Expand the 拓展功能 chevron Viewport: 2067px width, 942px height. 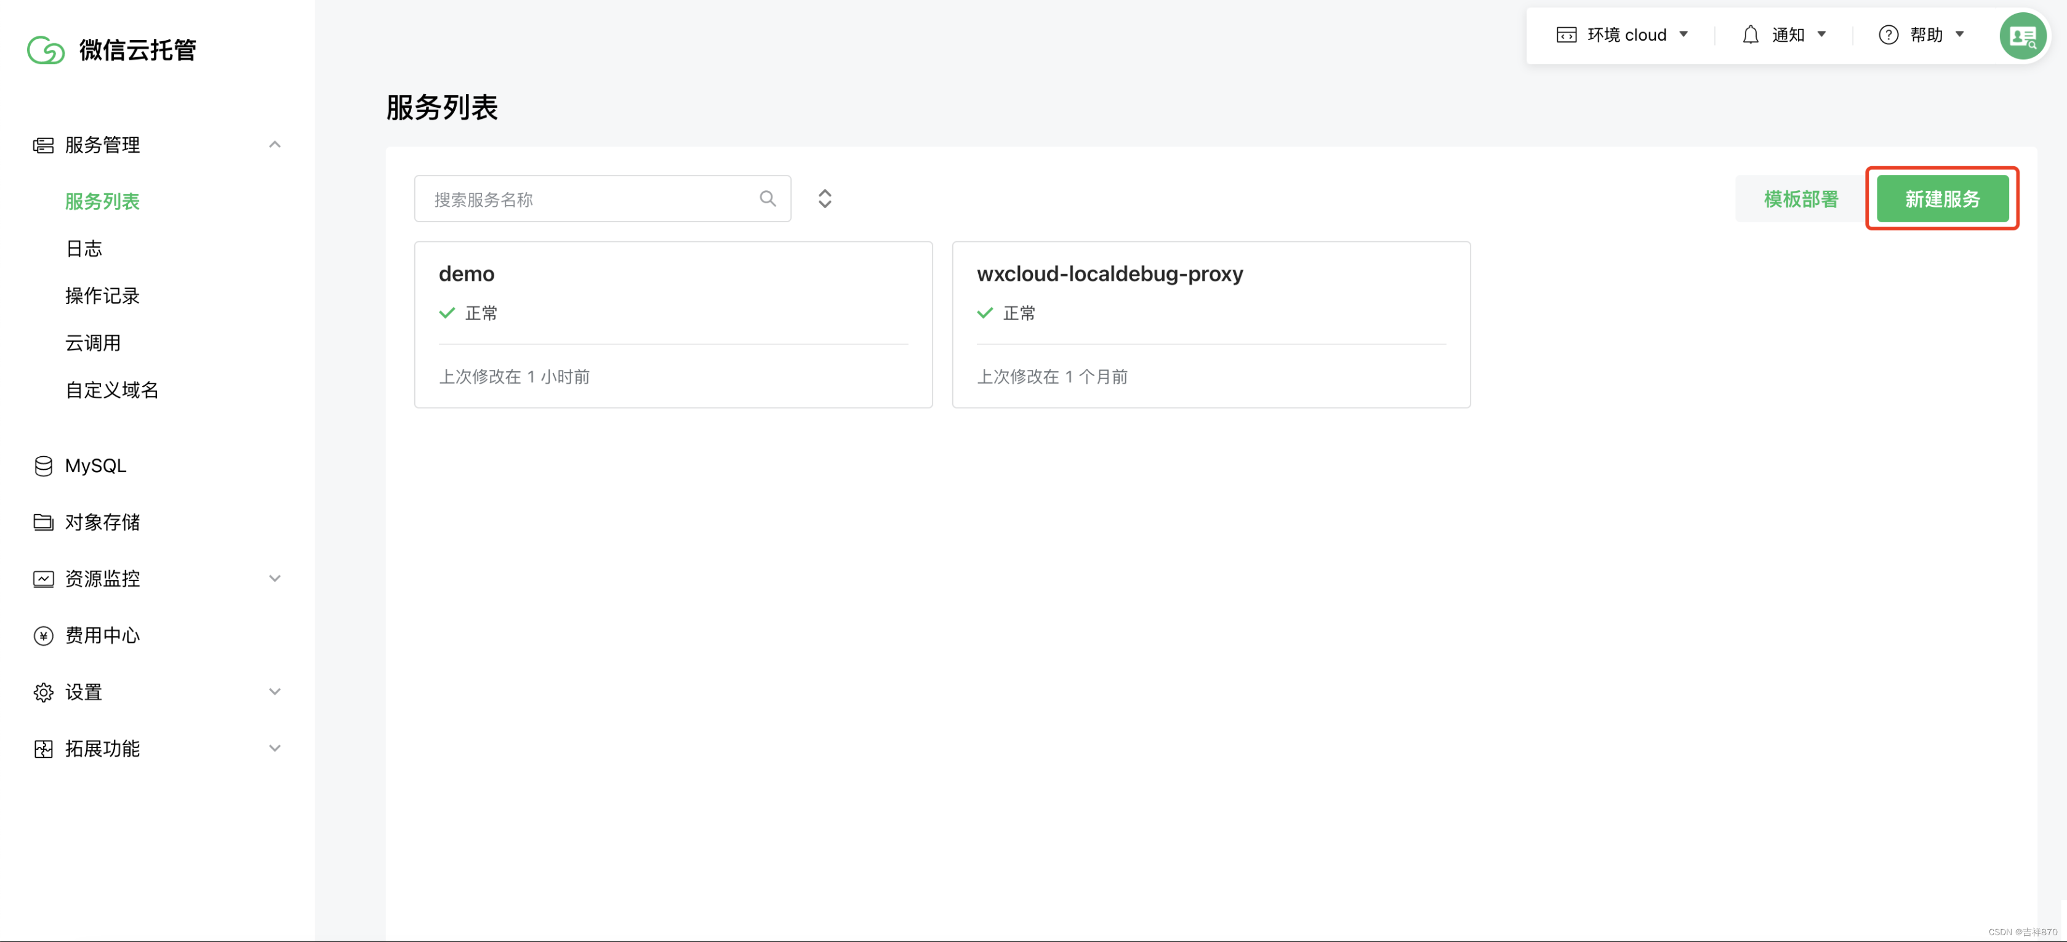click(x=275, y=749)
